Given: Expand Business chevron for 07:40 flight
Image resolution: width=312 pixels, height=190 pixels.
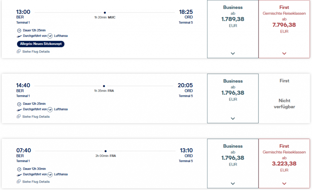Looking at the screenshot, I should tap(233, 184).
